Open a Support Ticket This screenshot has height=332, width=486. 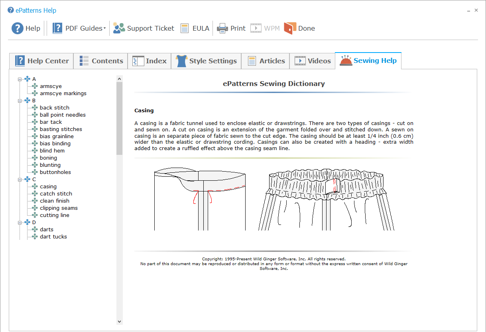coord(144,28)
